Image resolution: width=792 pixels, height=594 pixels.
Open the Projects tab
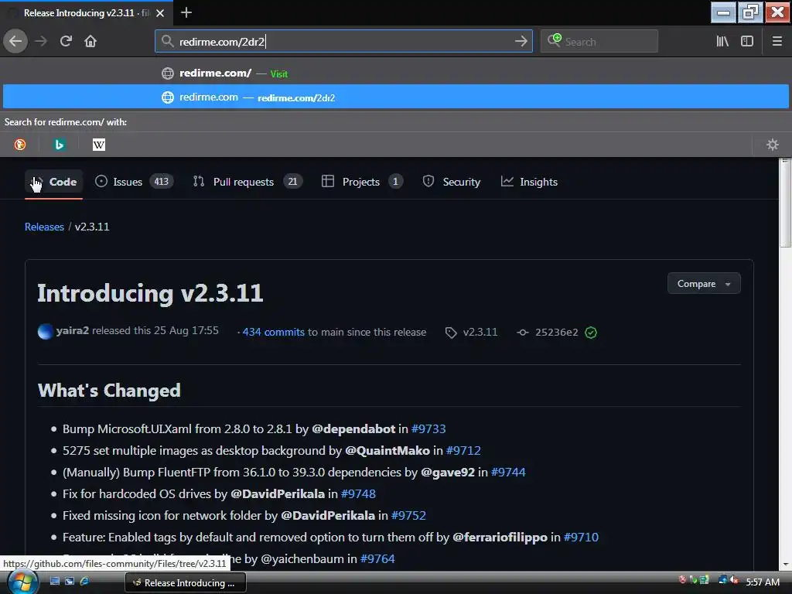tap(362, 182)
